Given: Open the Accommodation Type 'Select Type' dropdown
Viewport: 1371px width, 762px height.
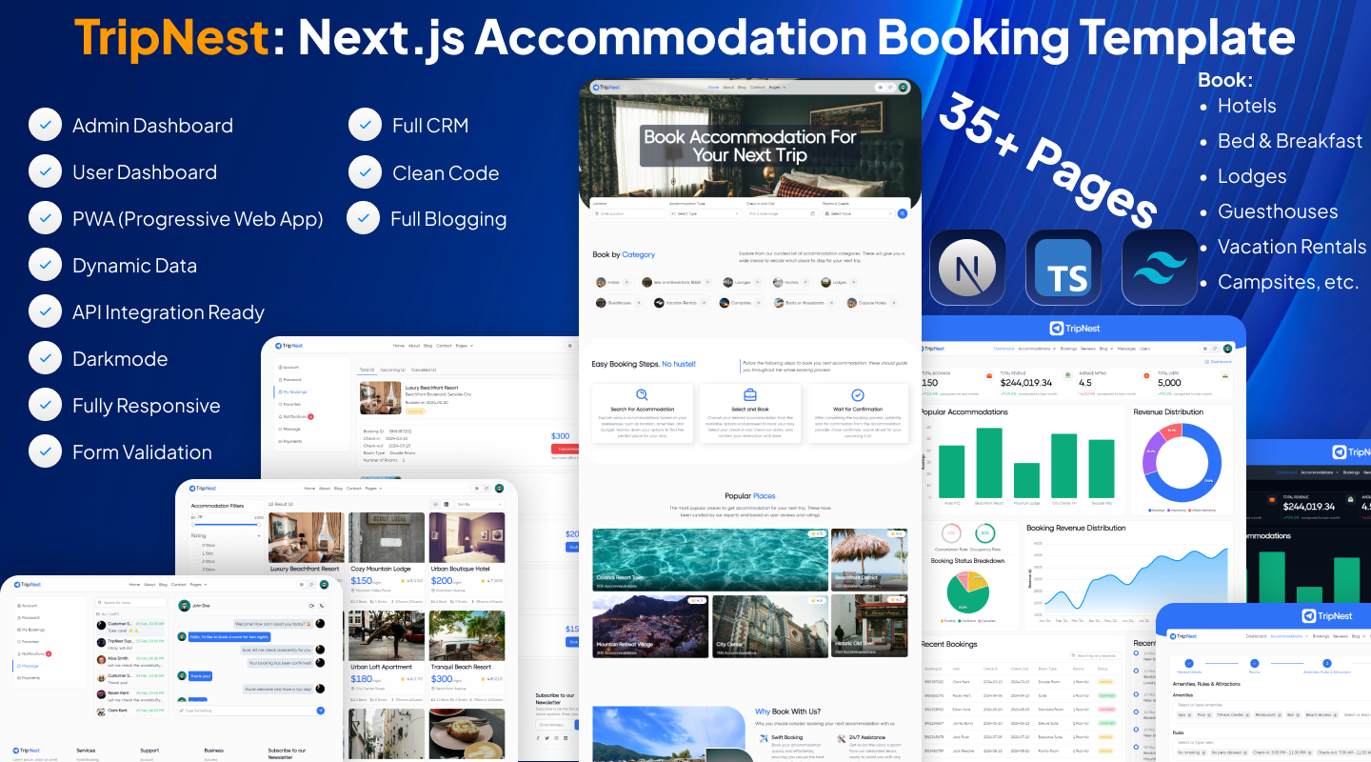Looking at the screenshot, I should [x=705, y=213].
